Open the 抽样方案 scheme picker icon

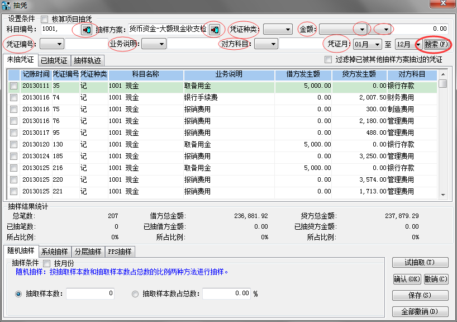(x=215, y=30)
